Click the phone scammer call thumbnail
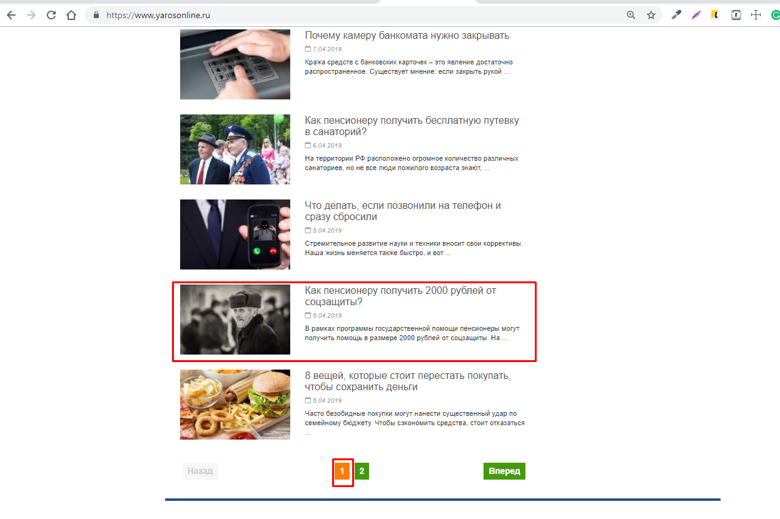The height and width of the screenshot is (519, 780). tap(235, 234)
